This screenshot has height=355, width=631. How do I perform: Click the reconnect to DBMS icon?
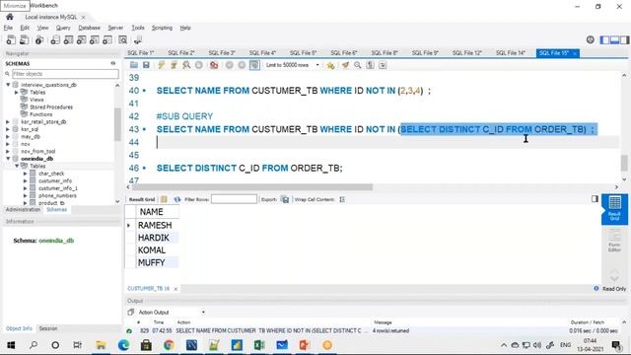point(138,39)
